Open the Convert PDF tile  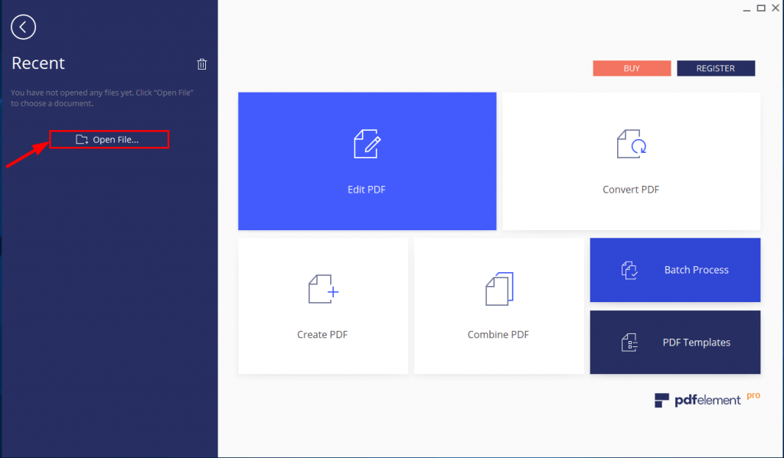point(631,161)
